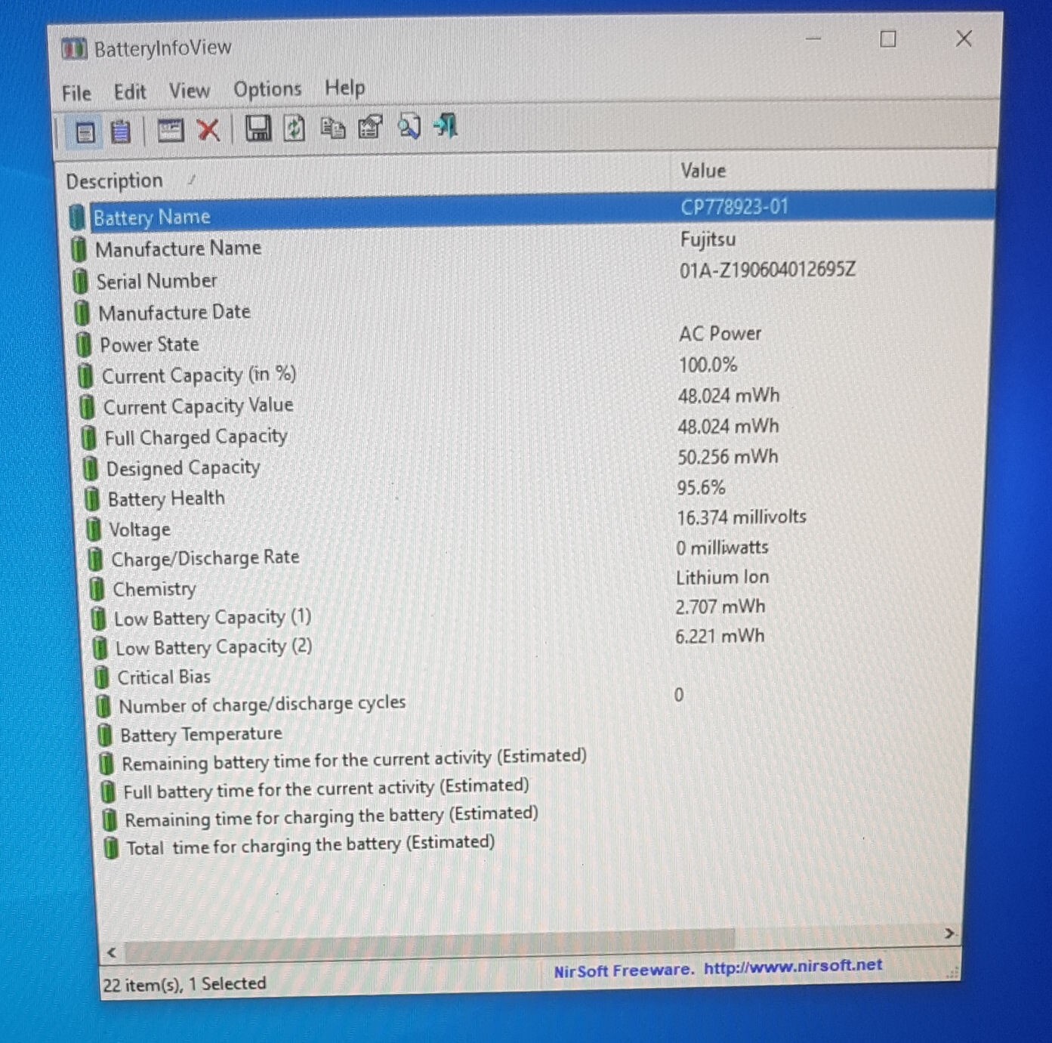Click the Lithium Ion value

pyautogui.click(x=722, y=577)
